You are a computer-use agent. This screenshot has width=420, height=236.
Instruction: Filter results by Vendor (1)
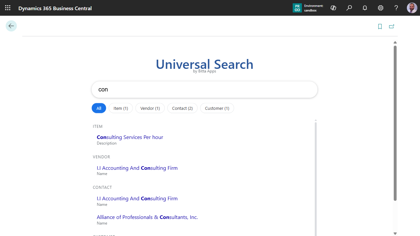(x=150, y=108)
